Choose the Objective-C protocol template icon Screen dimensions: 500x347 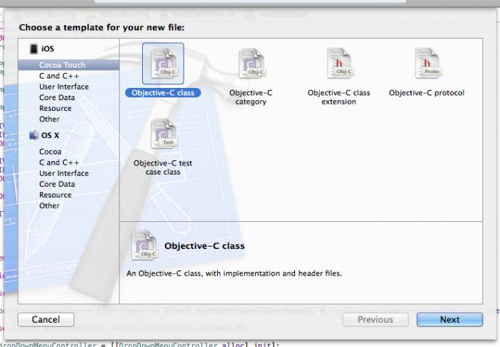click(428, 63)
